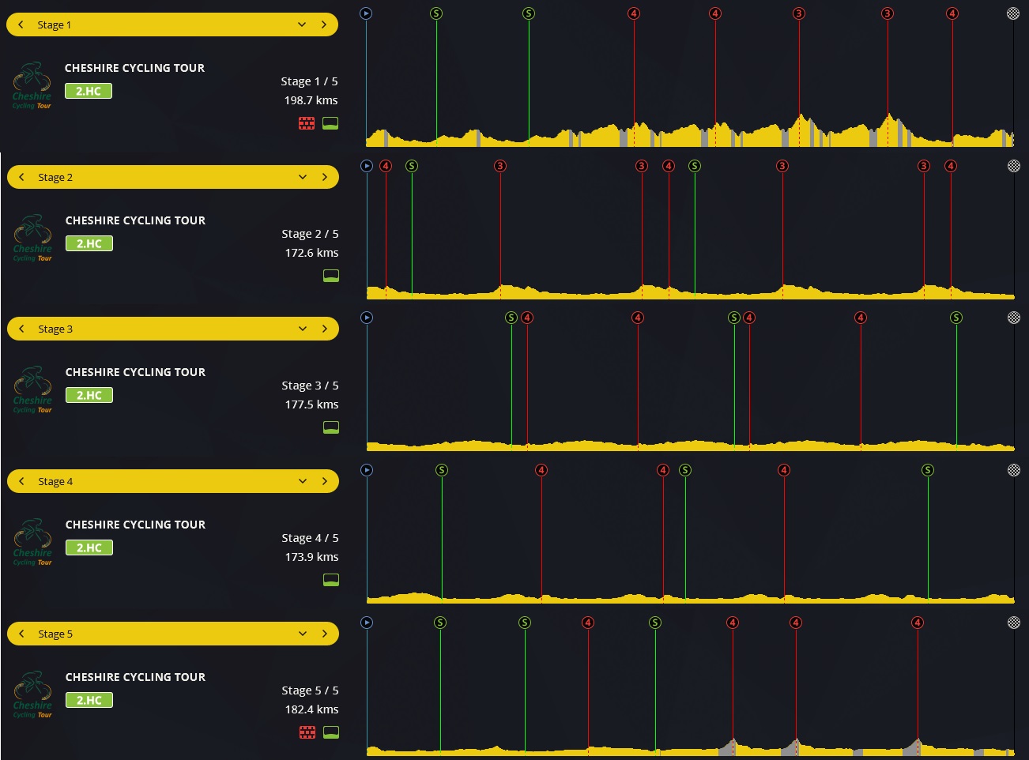Screen dimensions: 1029x760
Task: Click the '177.5 kms' distance text
Action: pos(311,404)
